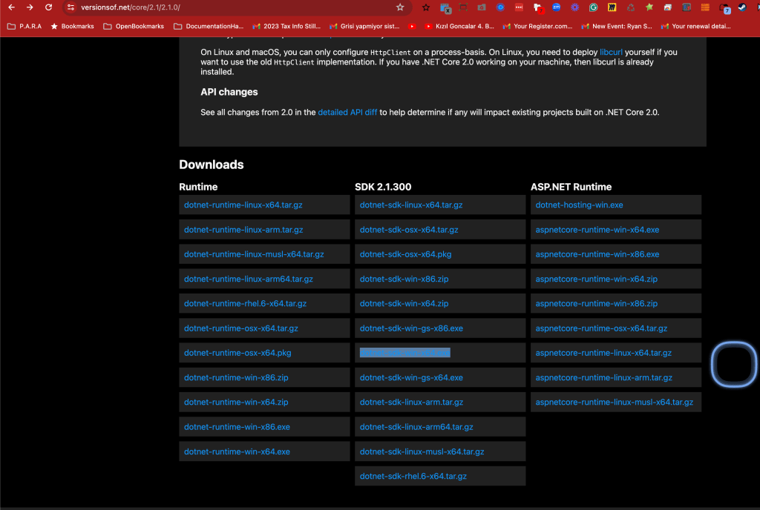This screenshot has width=760, height=510.
Task: Download aspnetcore-runtime-win-x64.exe
Action: click(x=597, y=229)
